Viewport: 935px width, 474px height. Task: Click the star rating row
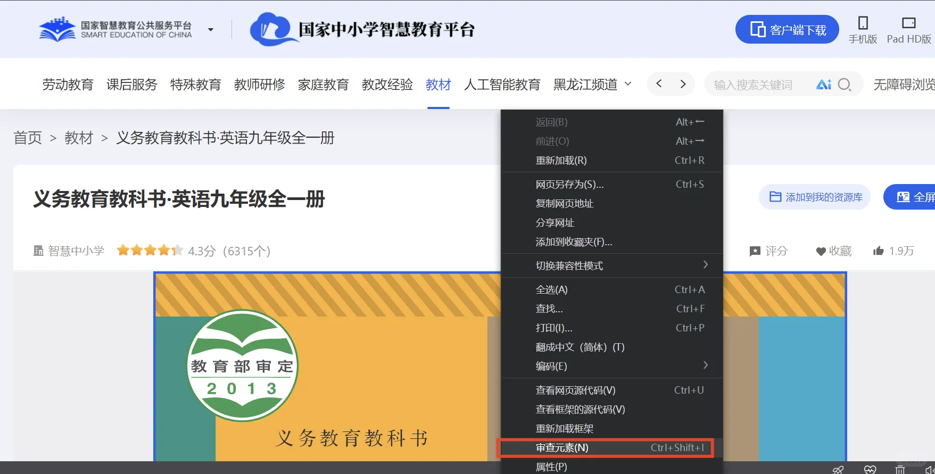click(x=150, y=250)
